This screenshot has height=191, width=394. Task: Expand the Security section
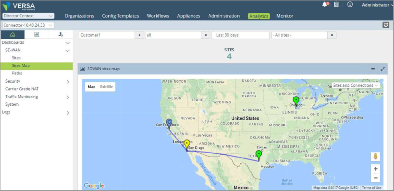pyautogui.click(x=67, y=82)
